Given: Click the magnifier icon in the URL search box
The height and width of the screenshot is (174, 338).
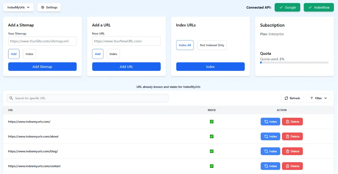Looking at the screenshot, I should (x=11, y=98).
